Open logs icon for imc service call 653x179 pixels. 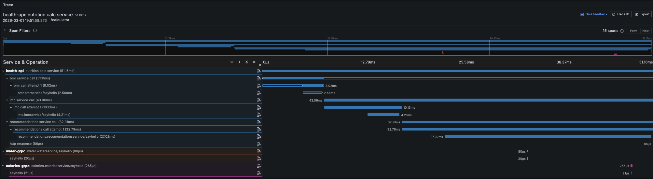(259, 100)
